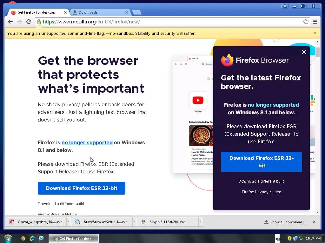Click Download Firefox ESR 32-bit on main page
The image size is (325, 243).
(82, 188)
